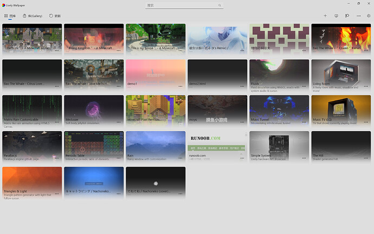Select the Fluids green glow thumbnail
The width and height of the screenshot is (374, 234).
tap(279, 75)
